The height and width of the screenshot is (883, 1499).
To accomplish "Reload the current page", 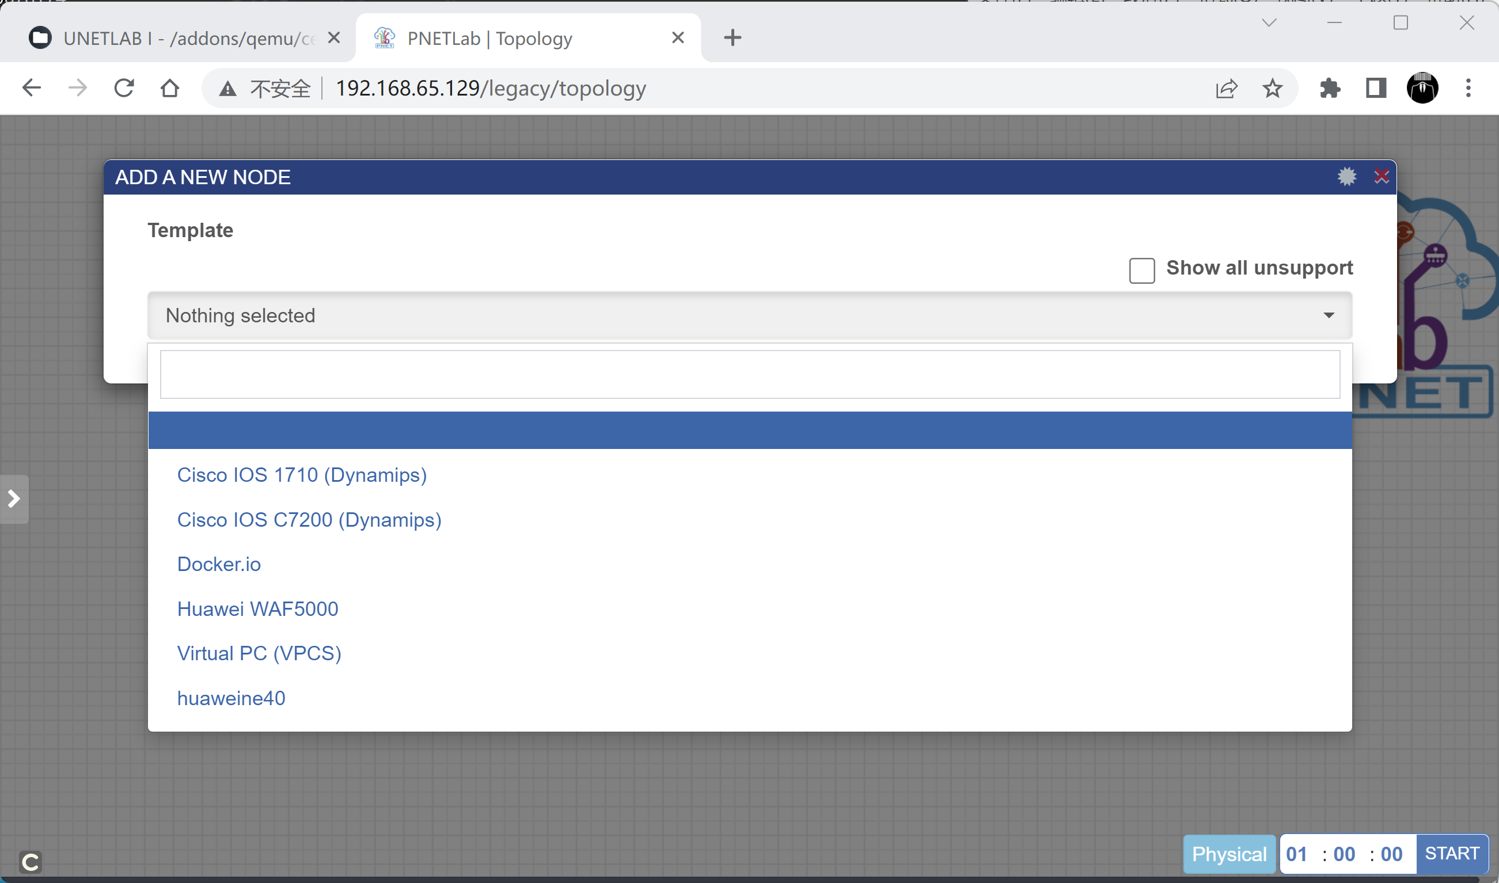I will pyautogui.click(x=124, y=88).
